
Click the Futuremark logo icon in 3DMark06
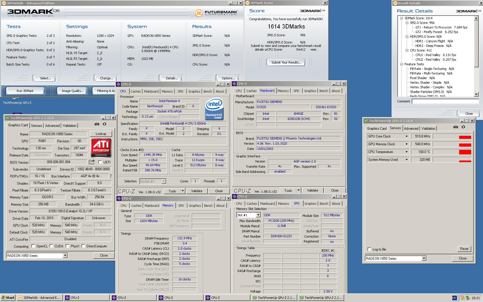[x=199, y=13]
